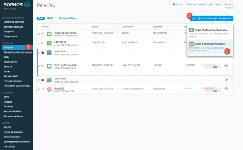This screenshot has width=243, height=150.
Task: Click the green icon of RDP TO LAB-AD1 rule
Action: [x=49, y=66]
